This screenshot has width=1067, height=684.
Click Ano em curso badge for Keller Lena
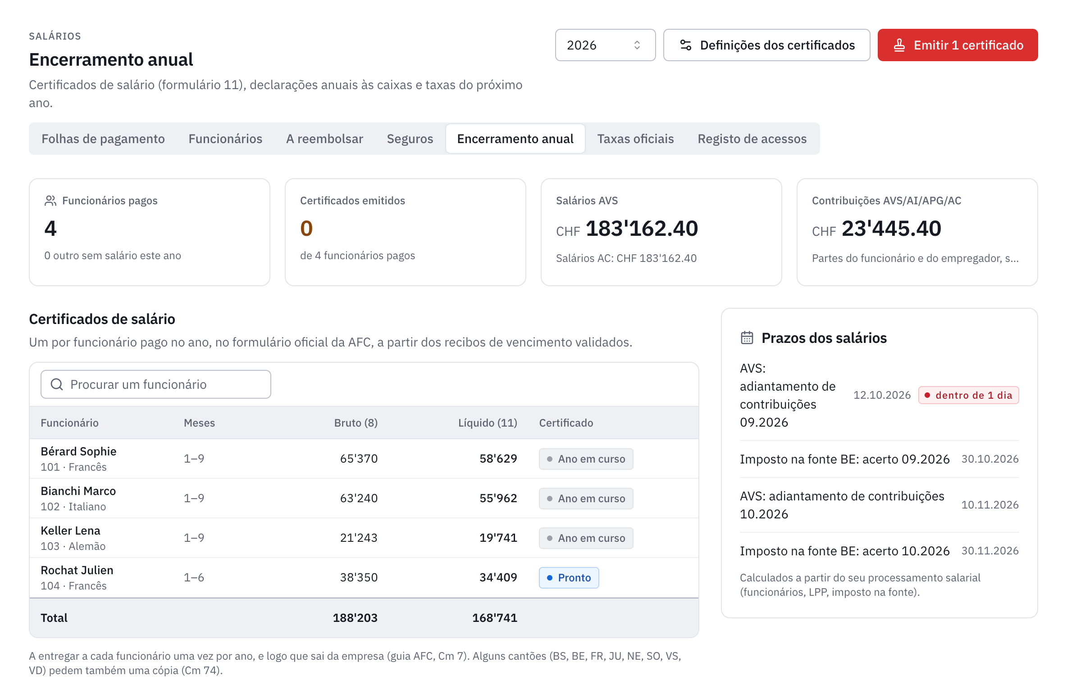click(586, 538)
